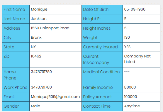Screen dimensions: 163x112
Task: Select the Zip value 10462
Action: [36, 56]
